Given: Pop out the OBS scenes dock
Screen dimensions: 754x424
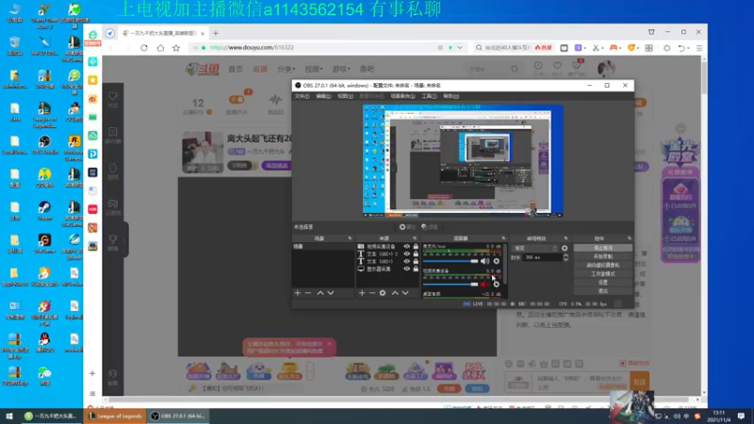Looking at the screenshot, I should point(350,238).
